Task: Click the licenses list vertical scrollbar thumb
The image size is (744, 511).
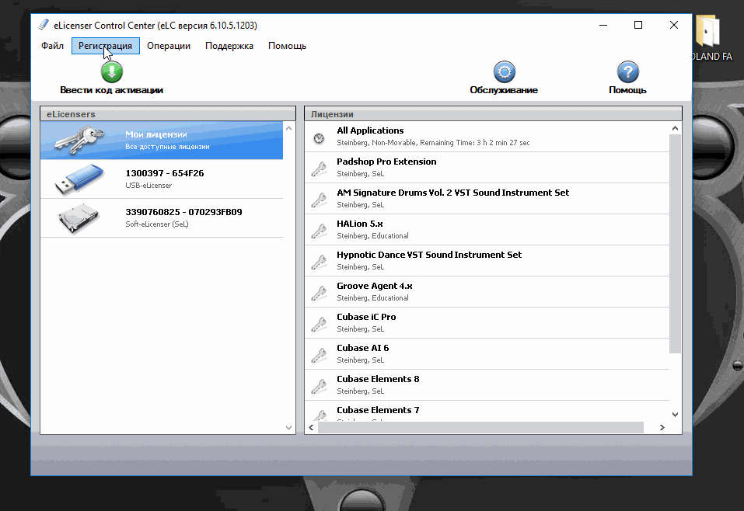Action: click(675, 244)
